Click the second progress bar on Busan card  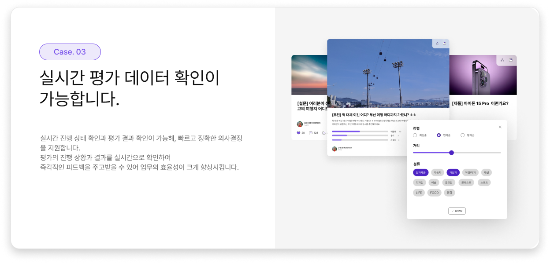tap(360, 135)
